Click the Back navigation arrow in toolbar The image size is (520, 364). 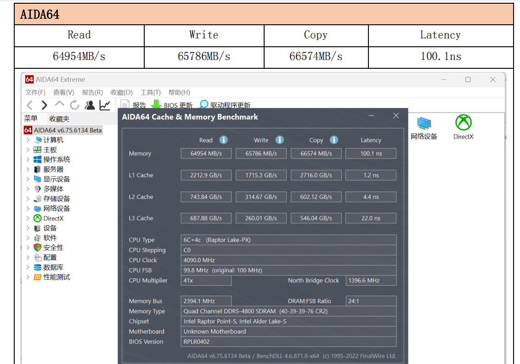pyautogui.click(x=30, y=105)
